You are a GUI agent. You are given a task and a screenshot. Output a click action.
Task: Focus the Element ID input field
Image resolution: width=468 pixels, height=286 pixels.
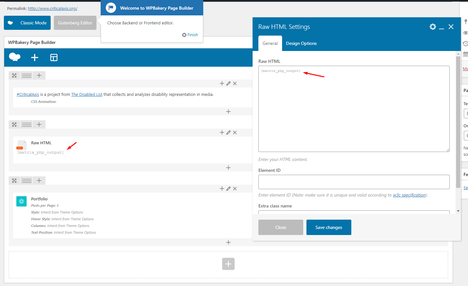(354, 182)
